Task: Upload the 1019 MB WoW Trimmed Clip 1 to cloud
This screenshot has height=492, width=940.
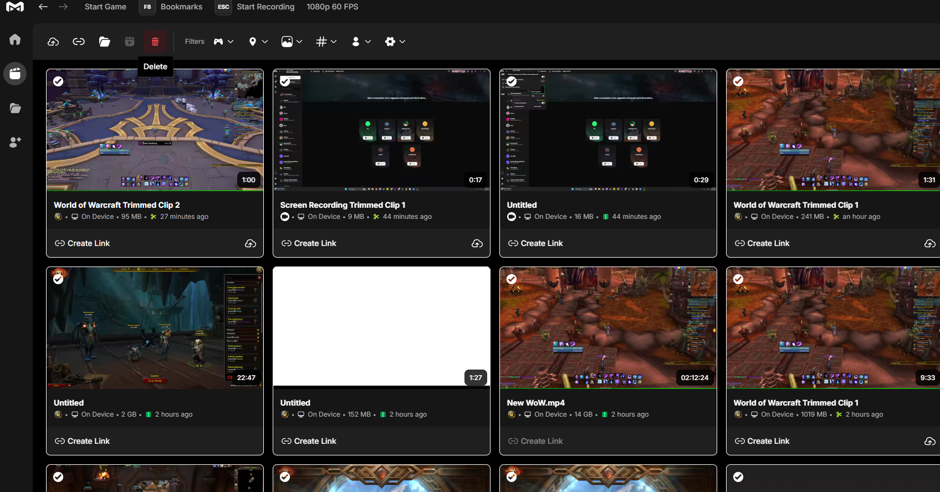Action: (x=930, y=442)
